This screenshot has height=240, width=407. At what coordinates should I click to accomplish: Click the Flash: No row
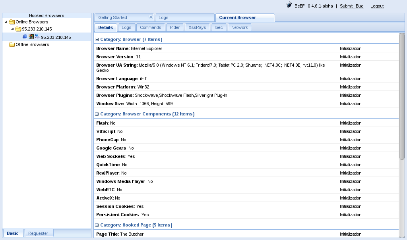pyautogui.click(x=246, y=123)
